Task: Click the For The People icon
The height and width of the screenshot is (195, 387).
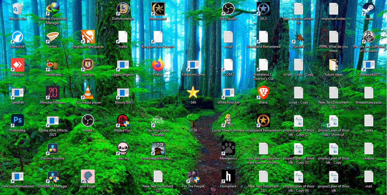Action: click(x=193, y=176)
